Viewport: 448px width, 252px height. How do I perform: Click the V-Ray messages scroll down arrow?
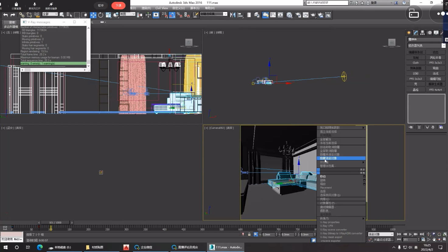pyautogui.click(x=89, y=66)
